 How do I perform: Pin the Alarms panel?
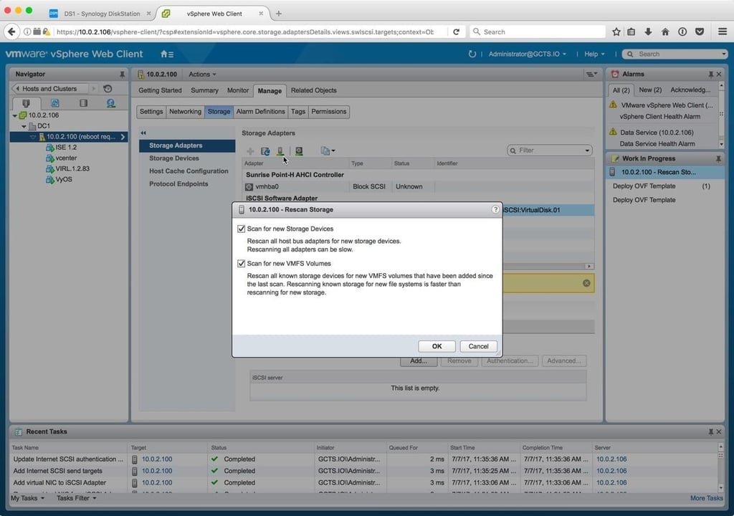click(x=710, y=74)
